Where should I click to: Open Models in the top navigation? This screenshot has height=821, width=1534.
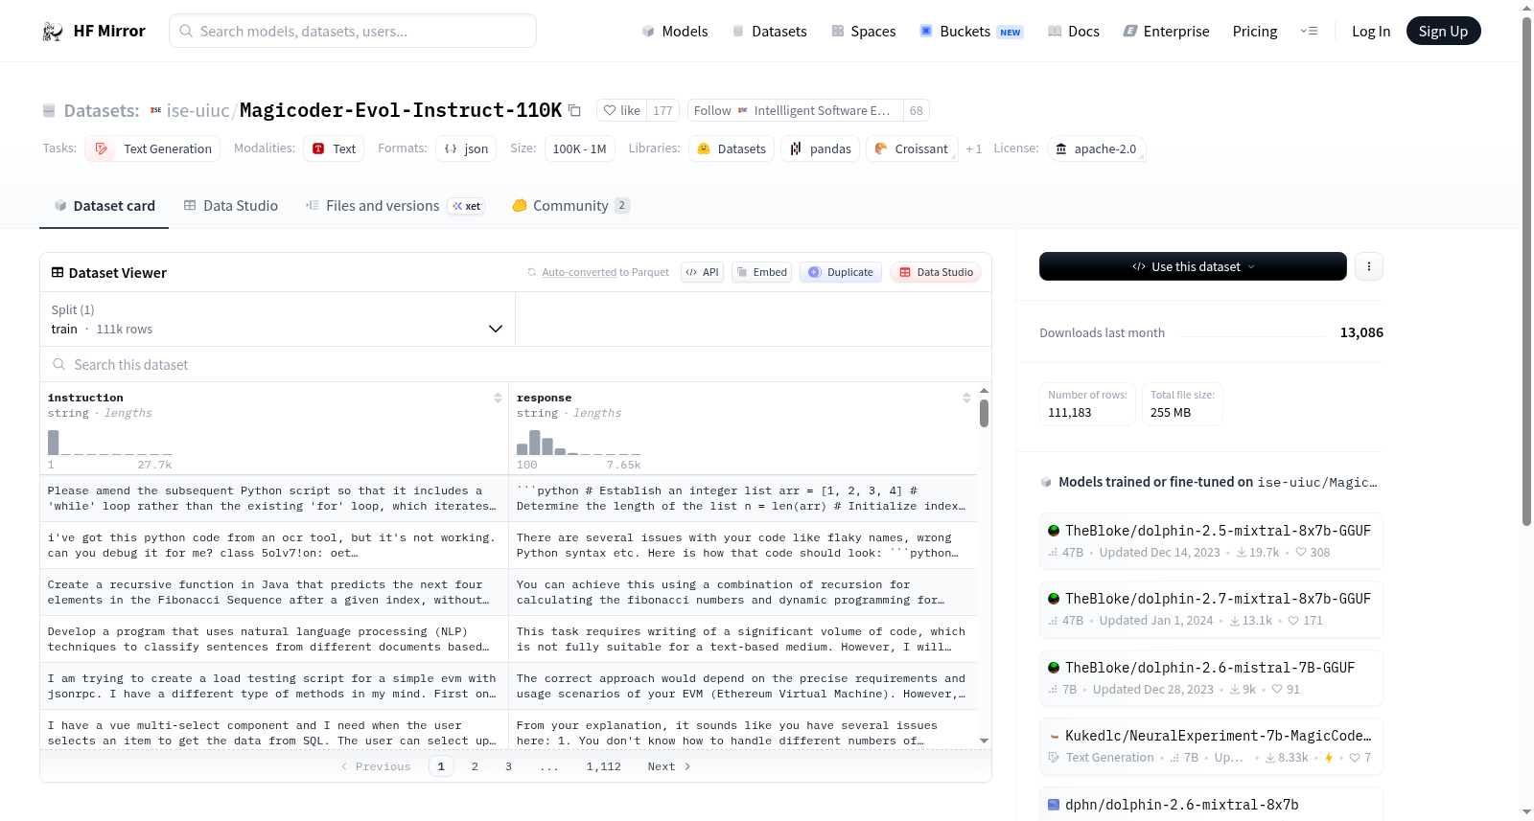[x=675, y=32]
